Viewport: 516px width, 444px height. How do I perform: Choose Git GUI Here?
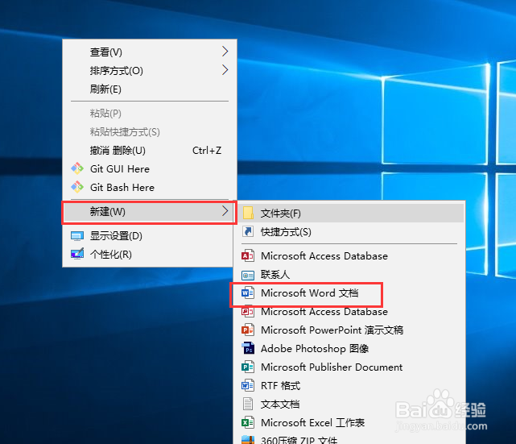point(150,169)
